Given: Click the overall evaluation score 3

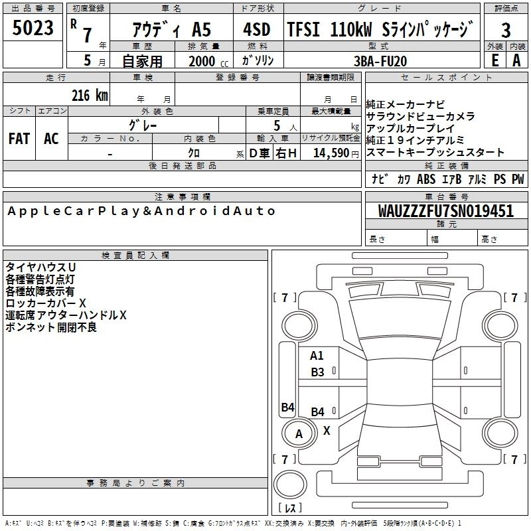Looking at the screenshot, I should 506,30.
